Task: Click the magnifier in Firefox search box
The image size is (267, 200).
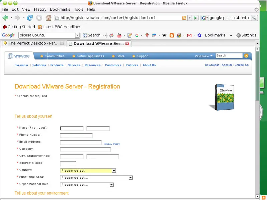Action: (x=254, y=18)
